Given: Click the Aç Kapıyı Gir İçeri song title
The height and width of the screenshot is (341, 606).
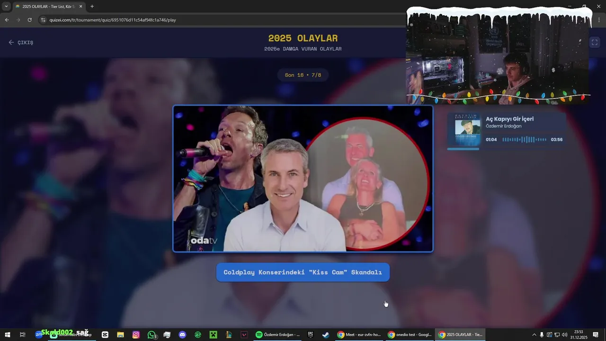Looking at the screenshot, I should 509,119.
